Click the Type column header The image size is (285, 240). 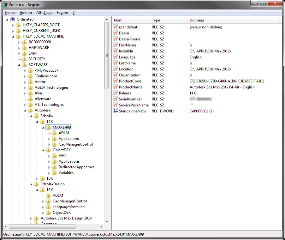click(x=169, y=20)
